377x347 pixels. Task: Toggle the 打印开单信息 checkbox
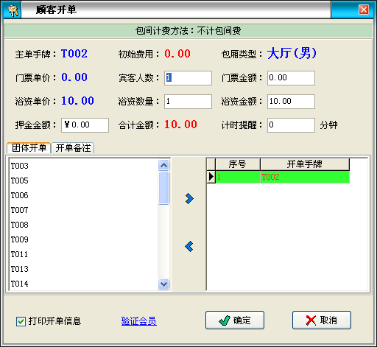pos(21,321)
